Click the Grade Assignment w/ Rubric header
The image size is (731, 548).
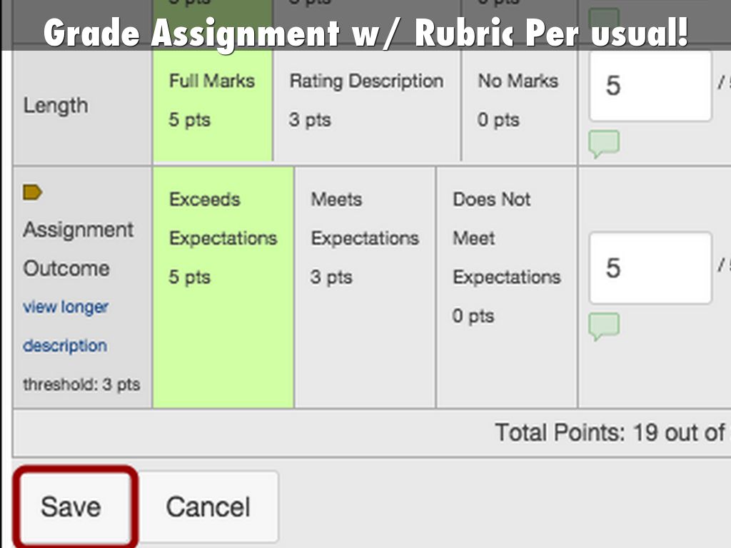tap(365, 31)
